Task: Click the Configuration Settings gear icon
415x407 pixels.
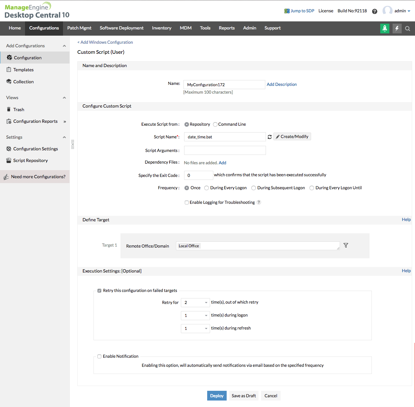Action: (9, 149)
